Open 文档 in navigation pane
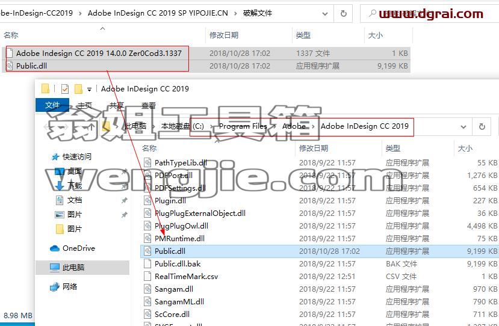The width and height of the screenshot is (499, 326). coord(75,200)
